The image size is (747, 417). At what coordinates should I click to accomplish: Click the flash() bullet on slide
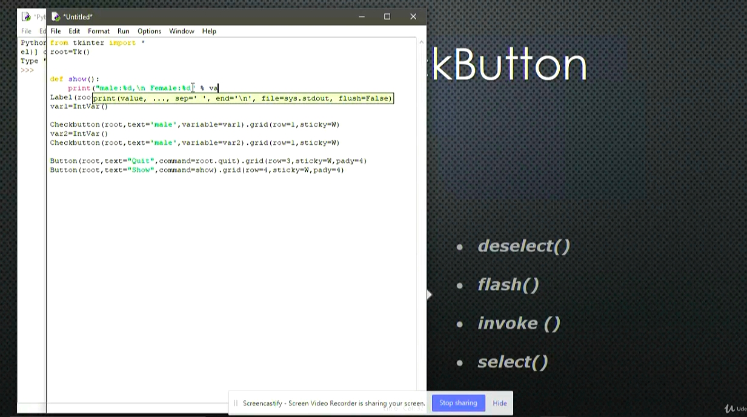(508, 285)
